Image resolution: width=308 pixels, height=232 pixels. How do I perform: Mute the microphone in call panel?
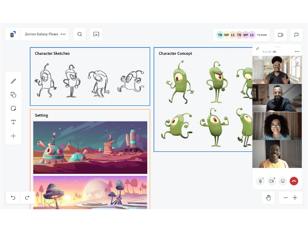point(260,181)
